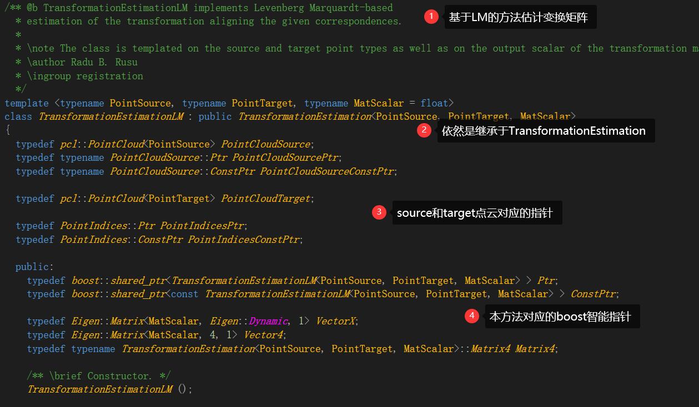Click the "\ingroup" tag in the comment
The width and height of the screenshot is (699, 407).
coord(49,76)
